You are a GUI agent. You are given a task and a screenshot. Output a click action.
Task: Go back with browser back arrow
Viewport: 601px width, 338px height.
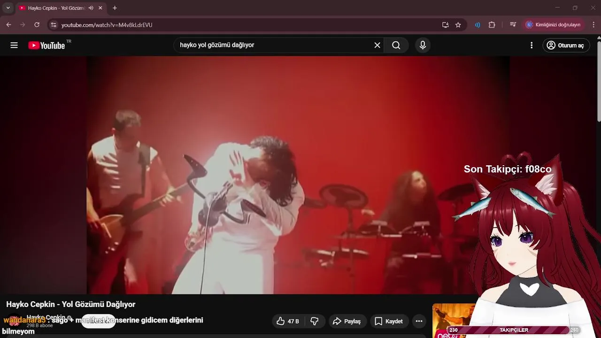click(8, 25)
